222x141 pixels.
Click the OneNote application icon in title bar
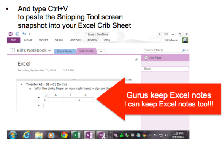point(11,34)
